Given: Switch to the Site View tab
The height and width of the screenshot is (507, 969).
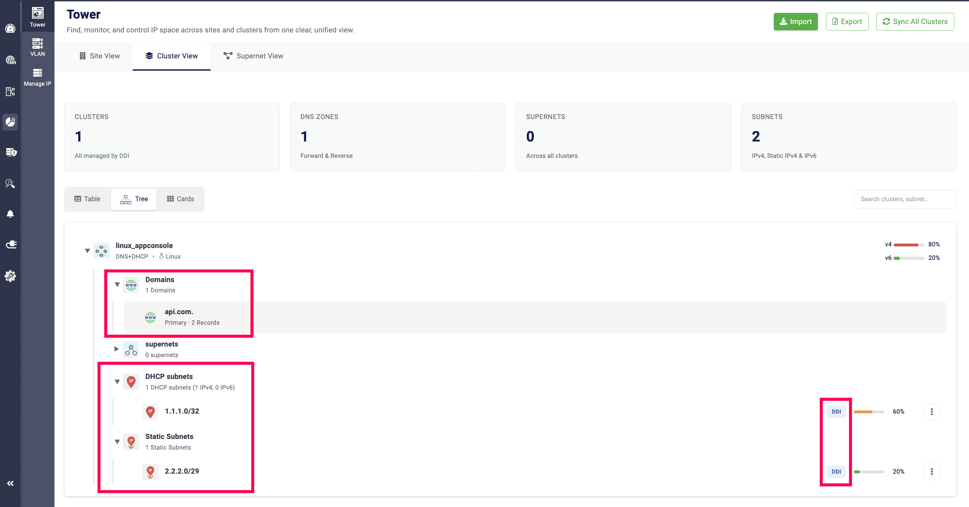Looking at the screenshot, I should pyautogui.click(x=100, y=56).
